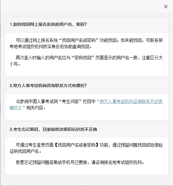Click the paragraph starting 可通过考生登录页面
This screenshot has height=186, width=173.
(x=86, y=148)
